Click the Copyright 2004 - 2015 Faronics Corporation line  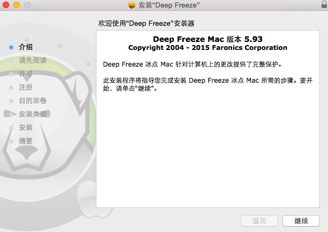click(x=208, y=48)
